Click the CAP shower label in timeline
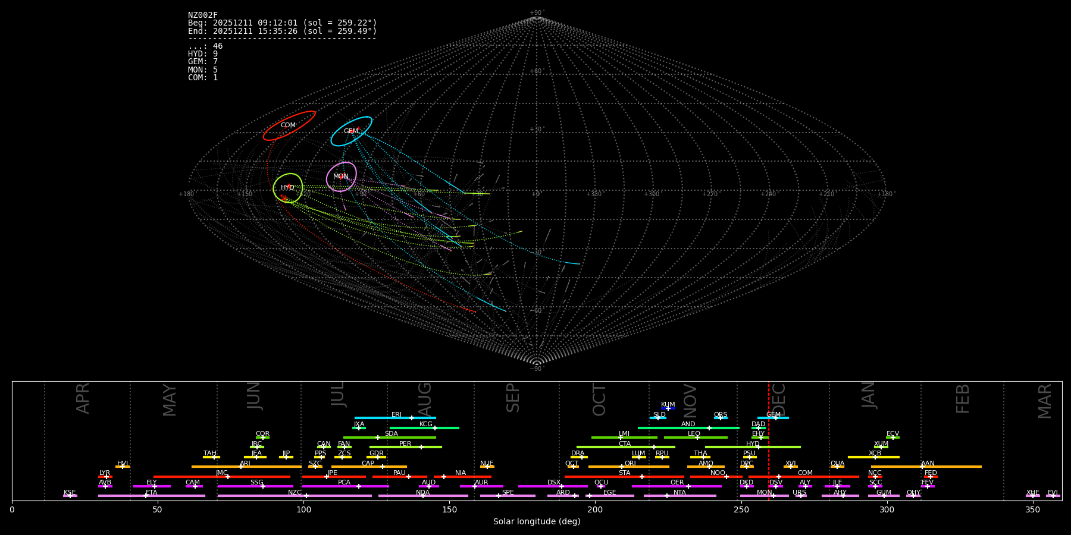The image size is (1071, 535). point(368,464)
